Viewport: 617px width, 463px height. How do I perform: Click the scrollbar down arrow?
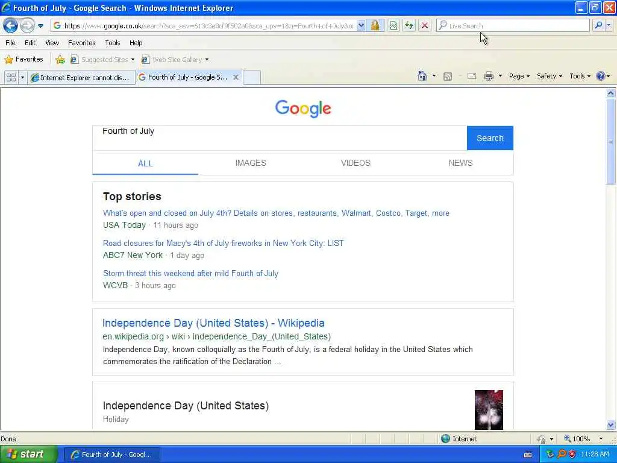click(x=611, y=425)
